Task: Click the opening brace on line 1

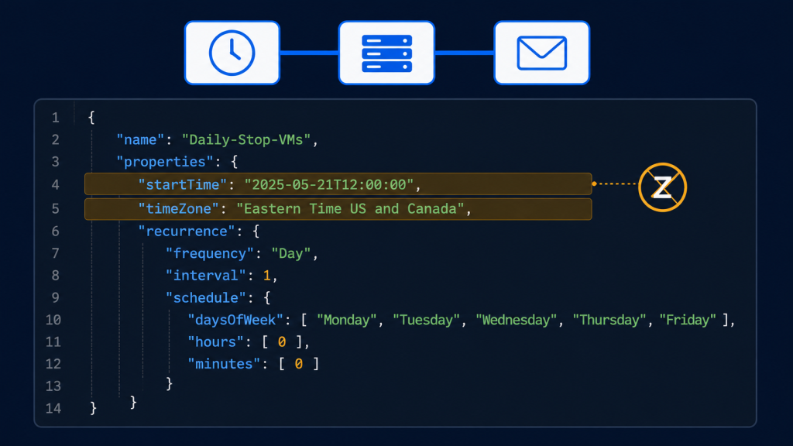Action: coord(91,118)
